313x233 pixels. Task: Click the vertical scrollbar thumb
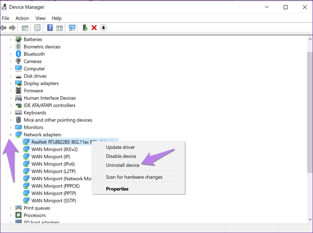[309, 107]
